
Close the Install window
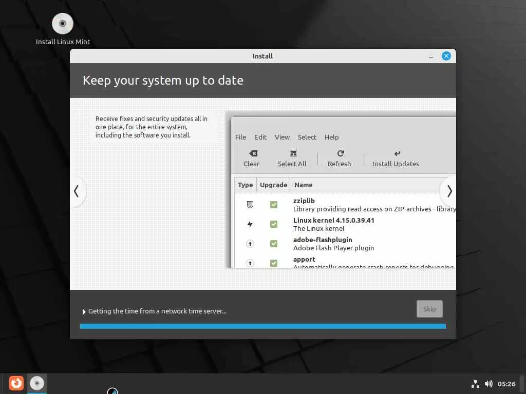pos(446,56)
